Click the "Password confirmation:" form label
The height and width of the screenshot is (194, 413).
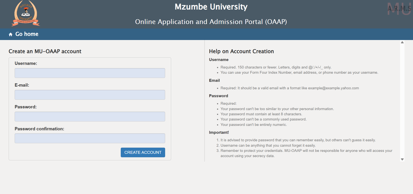click(39, 129)
